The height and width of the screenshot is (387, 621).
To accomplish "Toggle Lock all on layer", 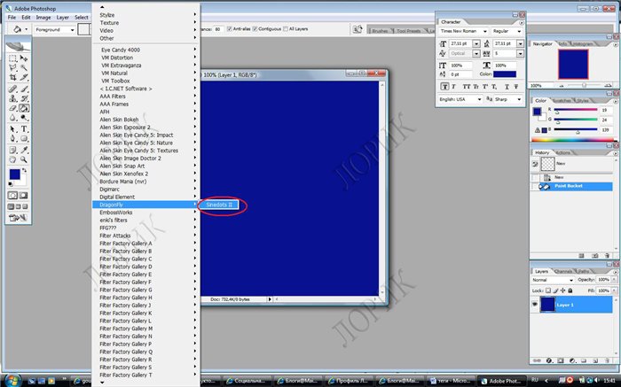I will (x=570, y=290).
